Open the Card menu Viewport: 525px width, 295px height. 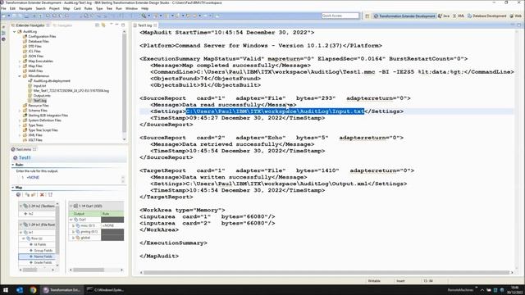77,8
